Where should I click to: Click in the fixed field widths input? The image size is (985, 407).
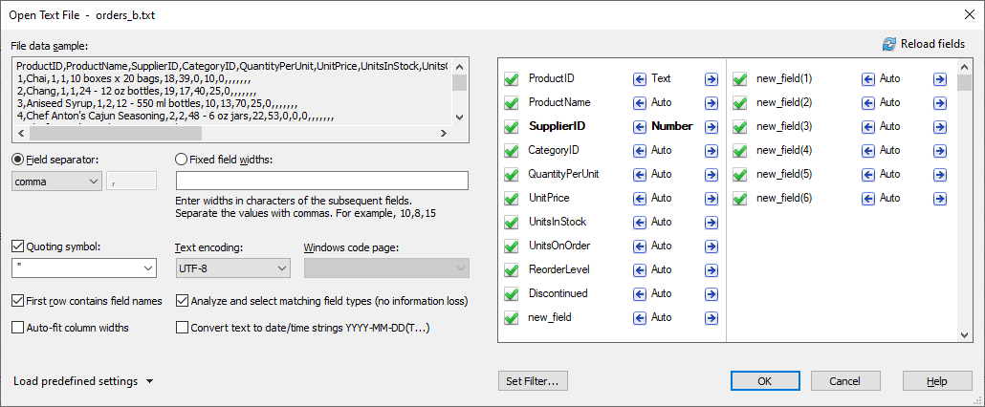[x=321, y=181]
